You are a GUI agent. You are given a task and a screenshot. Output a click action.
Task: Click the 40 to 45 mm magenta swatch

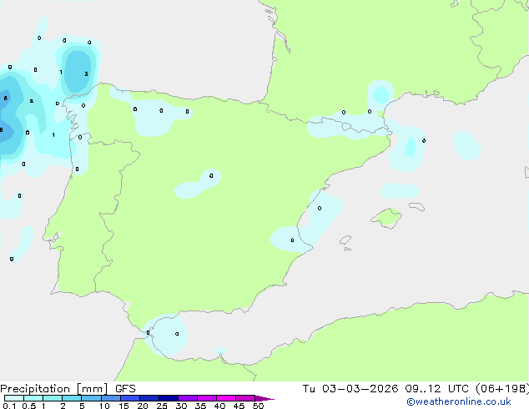coord(226,398)
